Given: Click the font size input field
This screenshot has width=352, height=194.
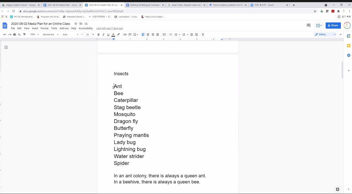Looking at the screenshot, I should pyautogui.click(x=87, y=35).
